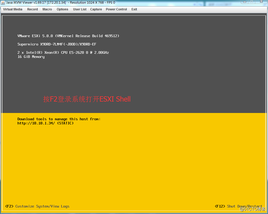Close the iKVM Viewer window
268x214 pixels.
261,2
